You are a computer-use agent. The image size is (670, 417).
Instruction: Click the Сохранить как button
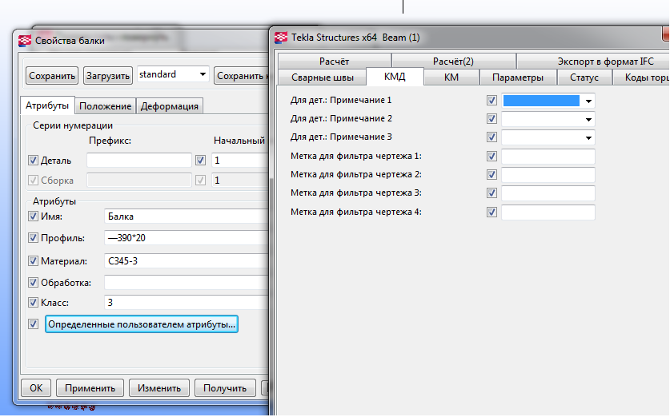coord(241,76)
